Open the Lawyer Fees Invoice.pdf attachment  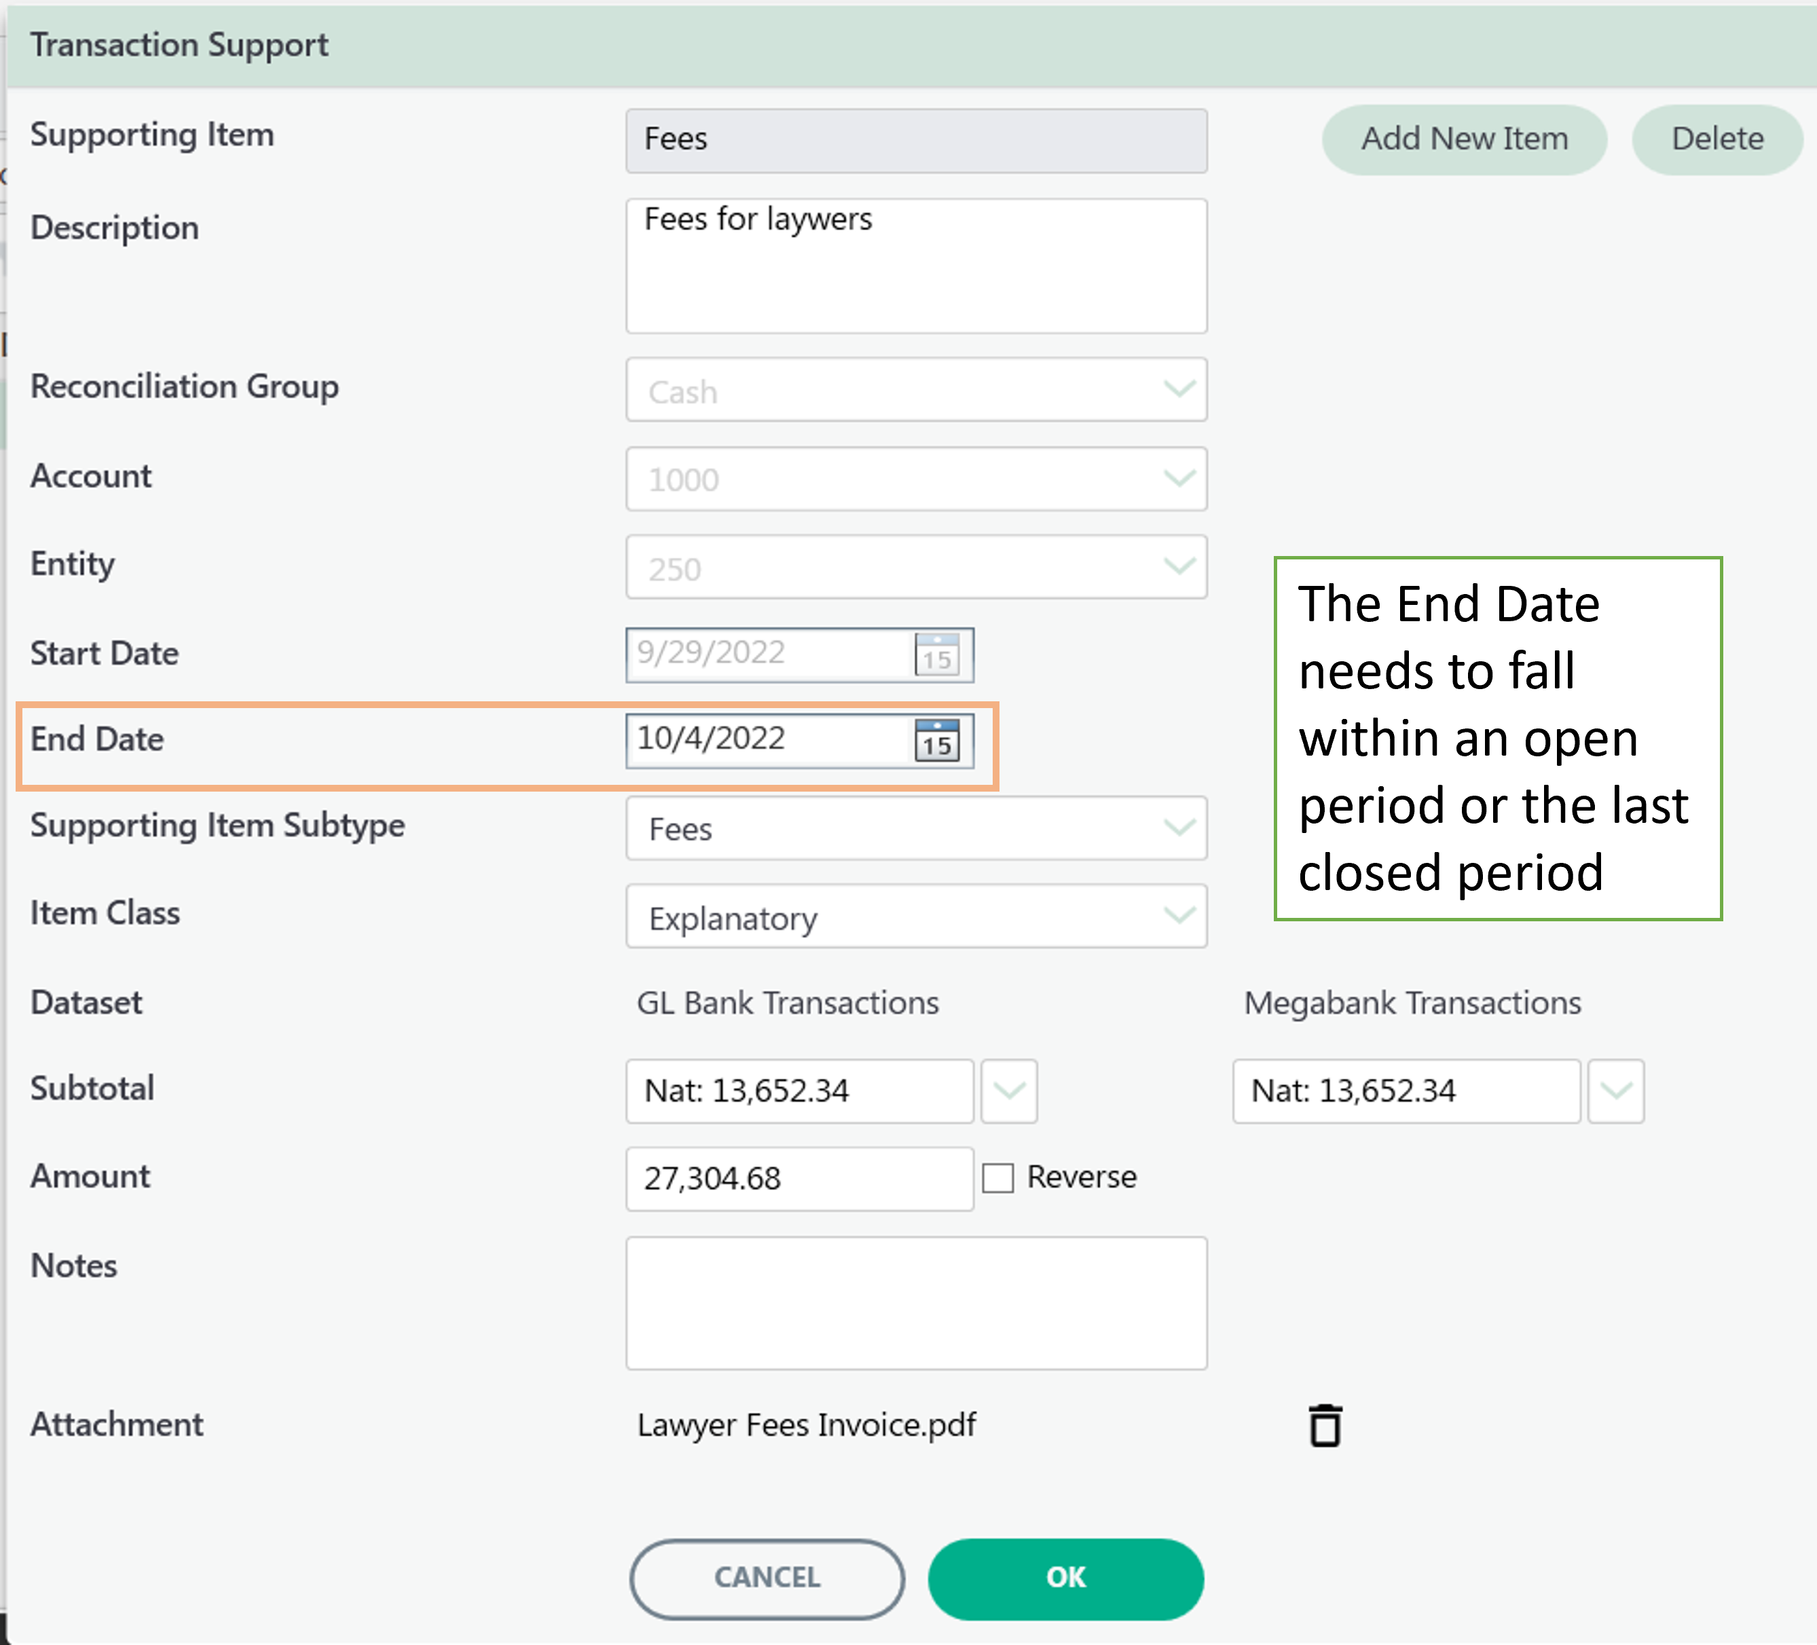pyautogui.click(x=807, y=1425)
